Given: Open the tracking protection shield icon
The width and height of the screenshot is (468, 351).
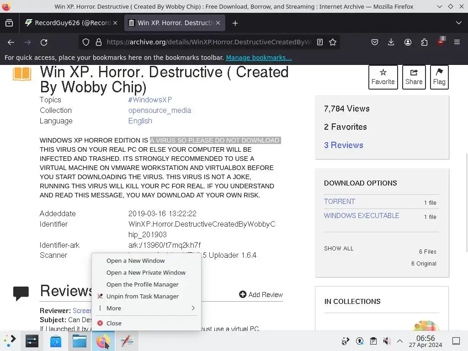Looking at the screenshot, I should (85, 42).
